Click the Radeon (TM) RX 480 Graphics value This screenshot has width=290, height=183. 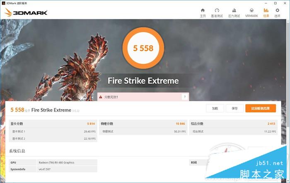(x=56, y=162)
